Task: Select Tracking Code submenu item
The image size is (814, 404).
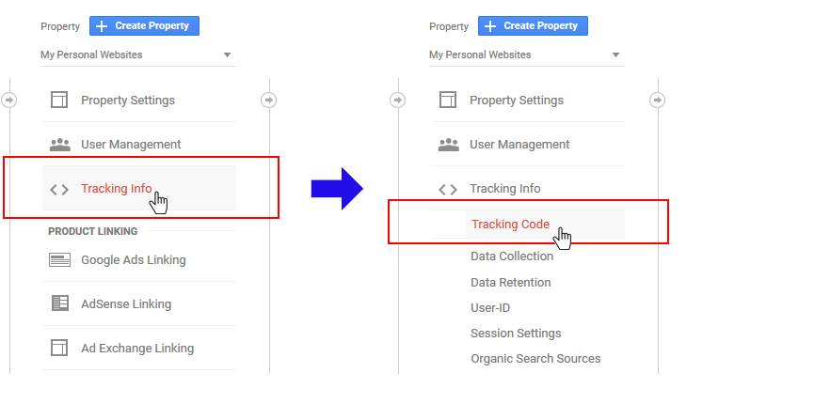Action: click(x=510, y=225)
